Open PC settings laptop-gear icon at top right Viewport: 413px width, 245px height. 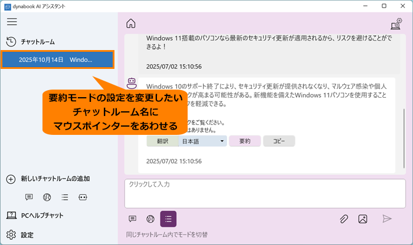[396, 24]
